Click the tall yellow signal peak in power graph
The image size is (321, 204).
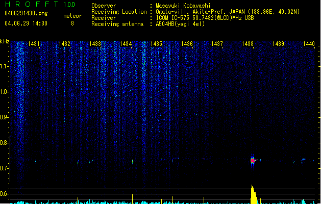point(254,194)
